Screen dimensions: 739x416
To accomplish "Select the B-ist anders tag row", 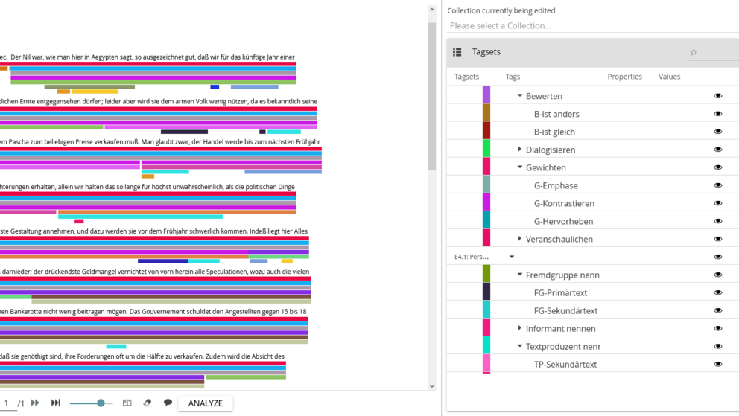I will pyautogui.click(x=593, y=114).
